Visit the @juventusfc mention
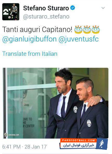 pos(79,39)
